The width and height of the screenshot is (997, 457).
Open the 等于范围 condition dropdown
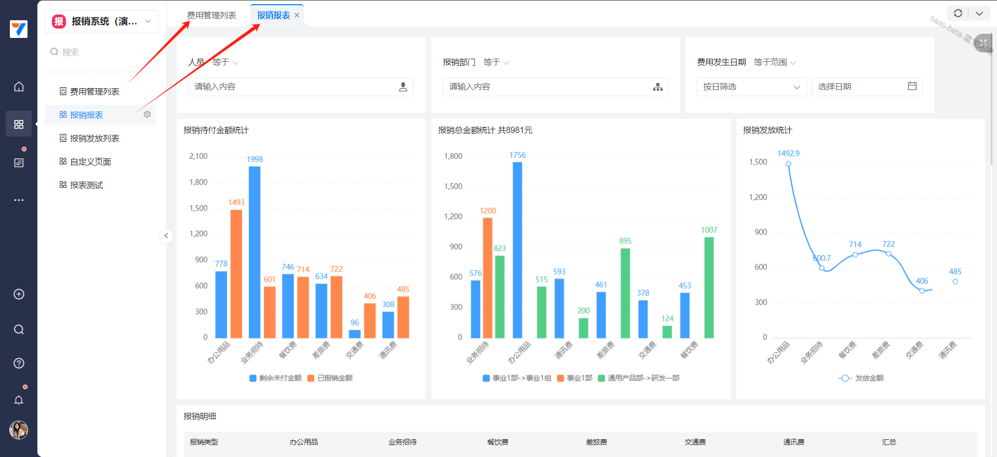pyautogui.click(x=775, y=62)
